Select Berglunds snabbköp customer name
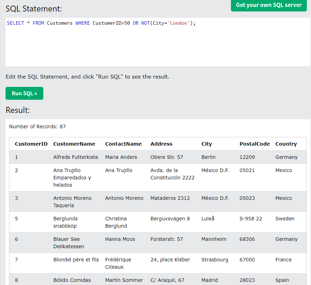The width and height of the screenshot is (311, 285). tap(66, 222)
